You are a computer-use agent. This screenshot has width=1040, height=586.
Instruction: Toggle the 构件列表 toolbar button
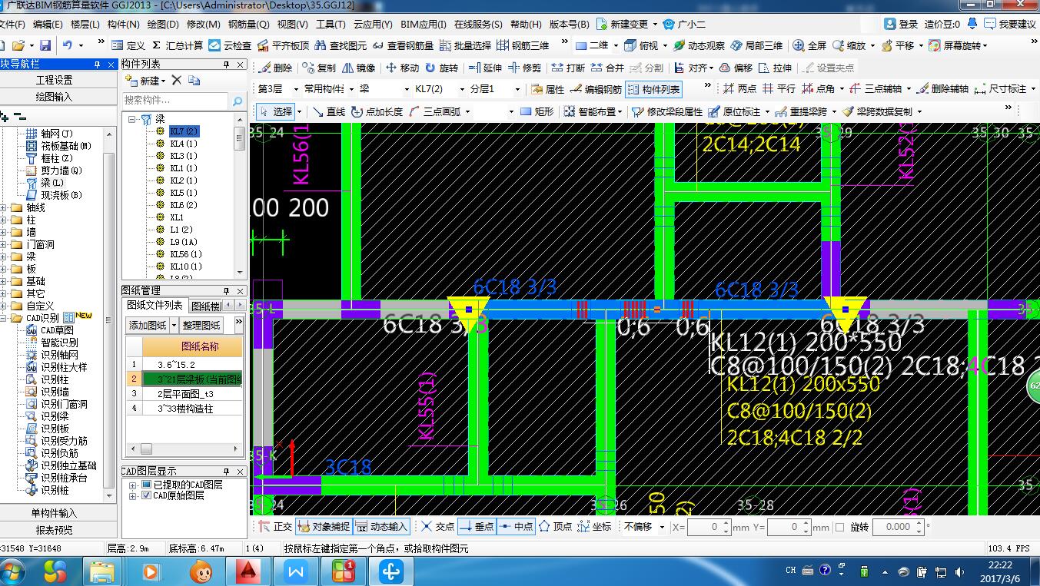point(653,89)
